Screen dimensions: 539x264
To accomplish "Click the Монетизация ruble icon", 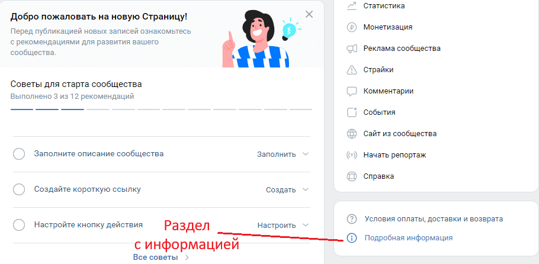I will tap(352, 27).
